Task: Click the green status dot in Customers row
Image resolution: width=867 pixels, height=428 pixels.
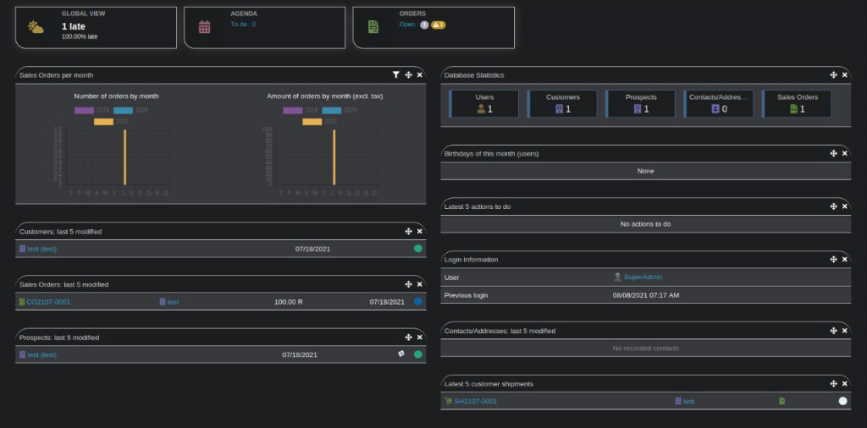Action: click(417, 249)
